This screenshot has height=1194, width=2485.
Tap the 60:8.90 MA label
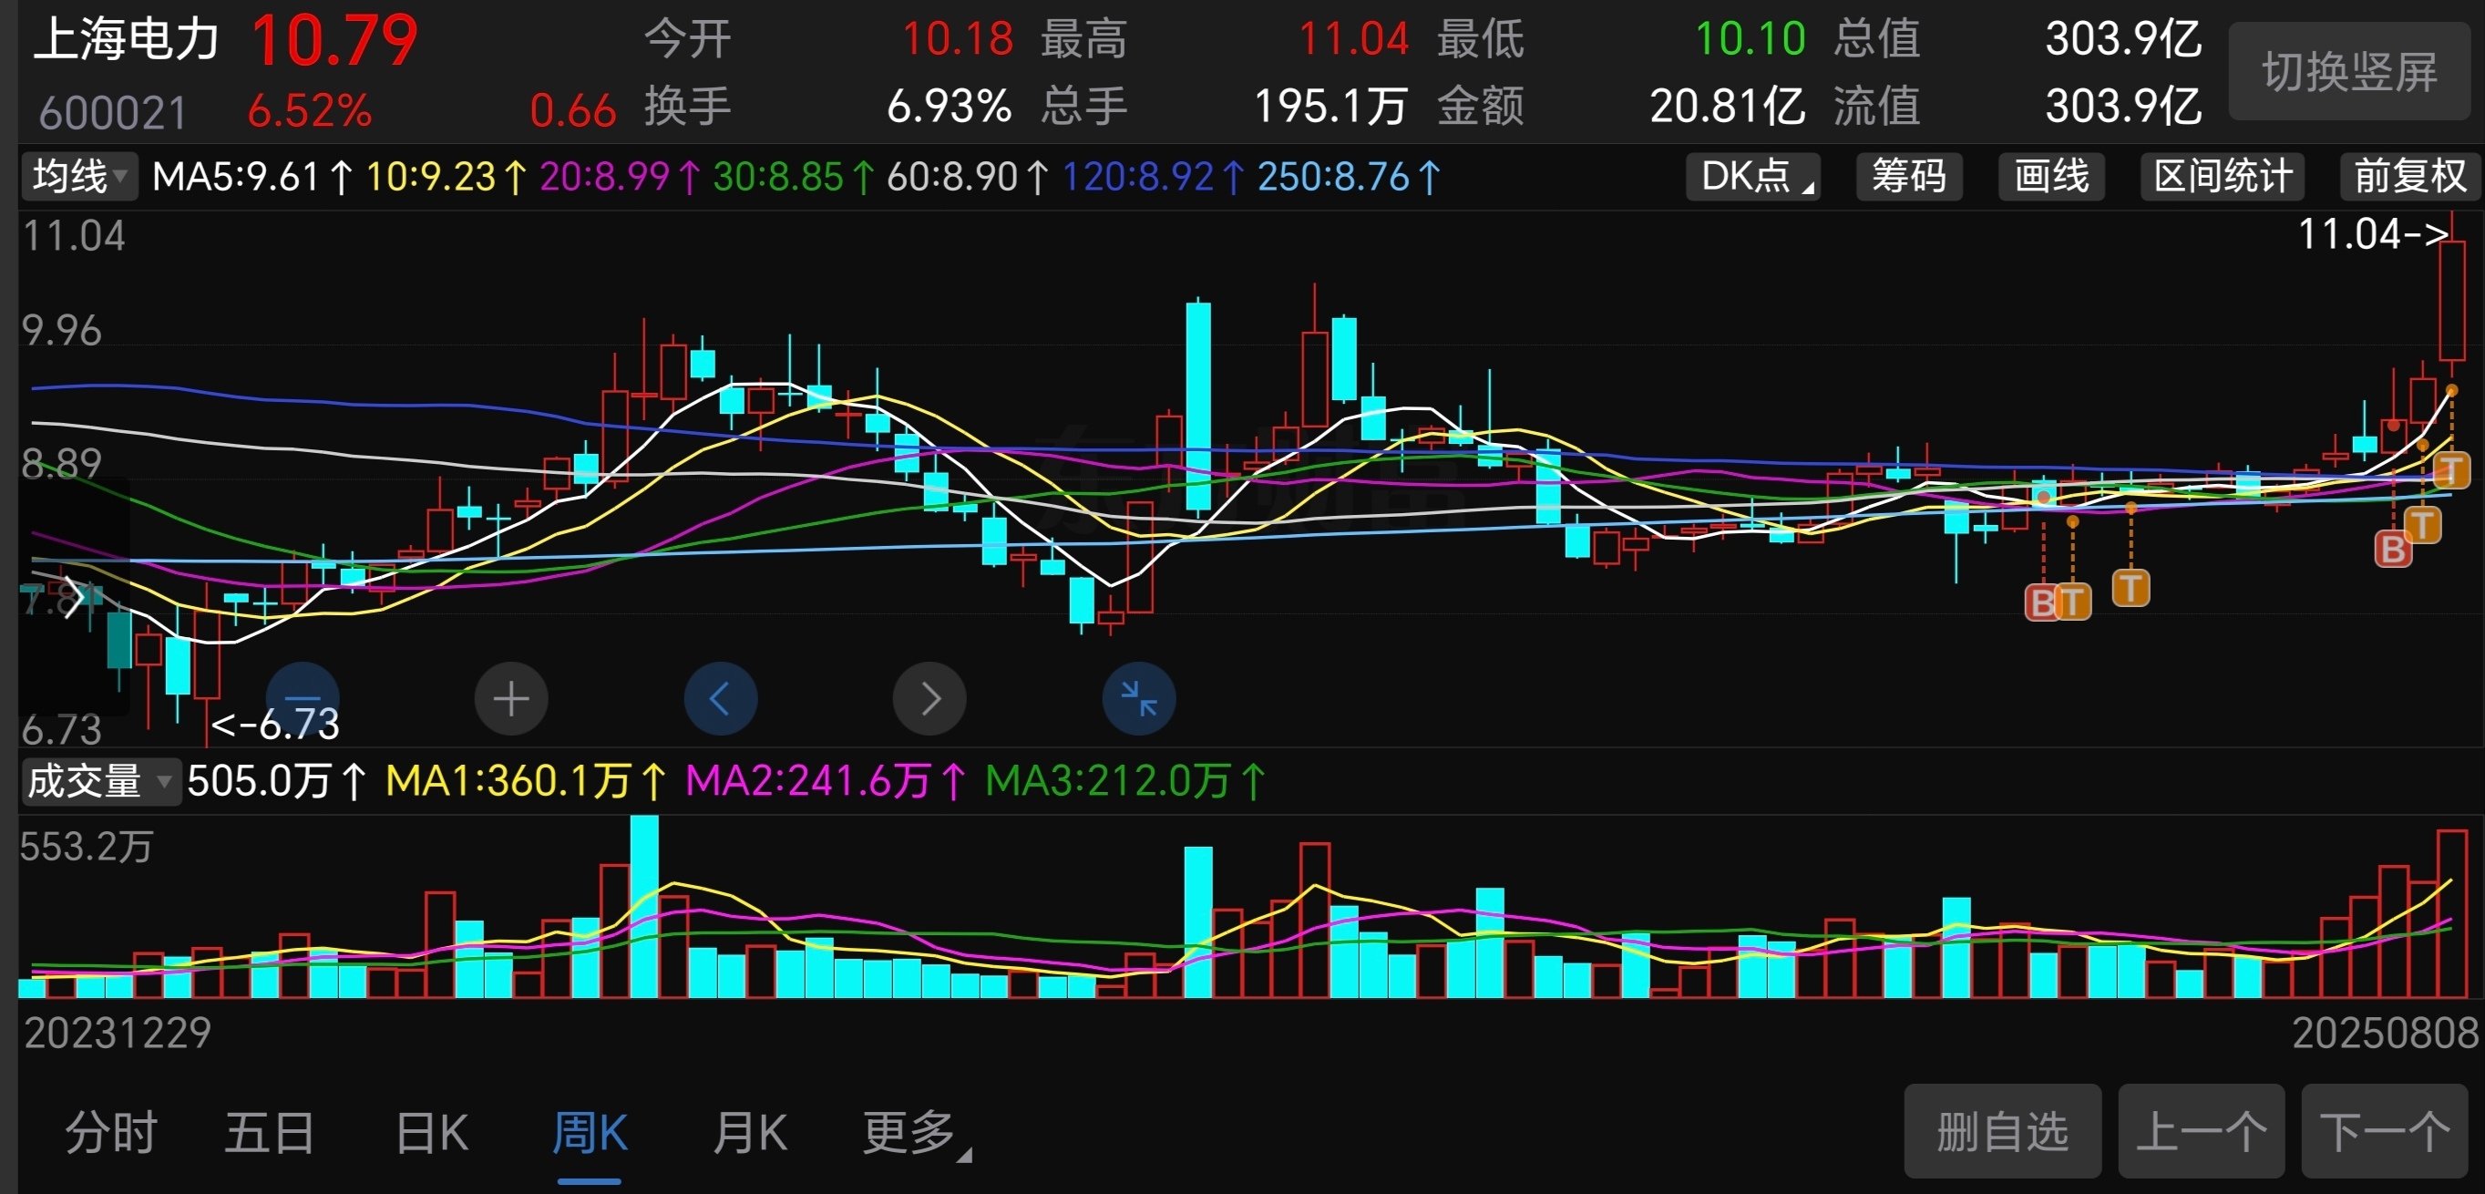tap(968, 177)
